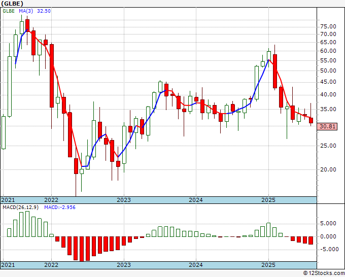The width and height of the screenshot is (345, 277).
Task: Select 2022 on the MACD panel time axis
Action: [x=51, y=265]
